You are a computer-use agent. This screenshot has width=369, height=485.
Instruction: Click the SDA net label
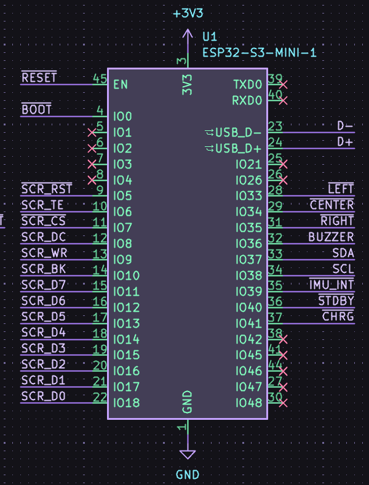tap(343, 253)
